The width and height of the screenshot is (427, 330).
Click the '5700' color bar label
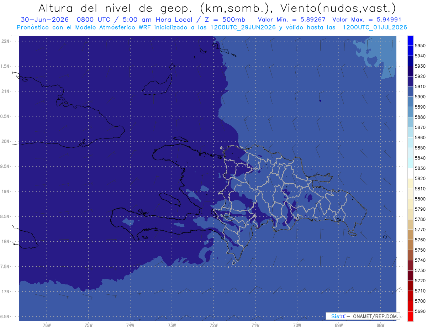tap(420, 301)
